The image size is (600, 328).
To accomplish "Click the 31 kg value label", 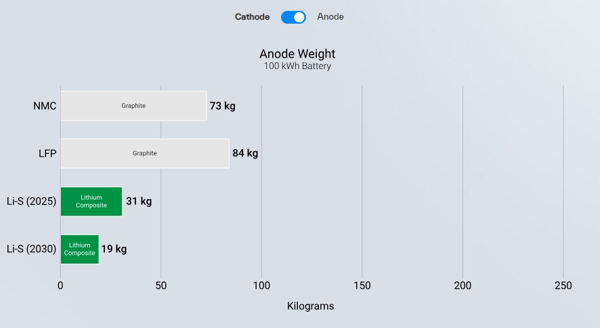I will coord(139,201).
